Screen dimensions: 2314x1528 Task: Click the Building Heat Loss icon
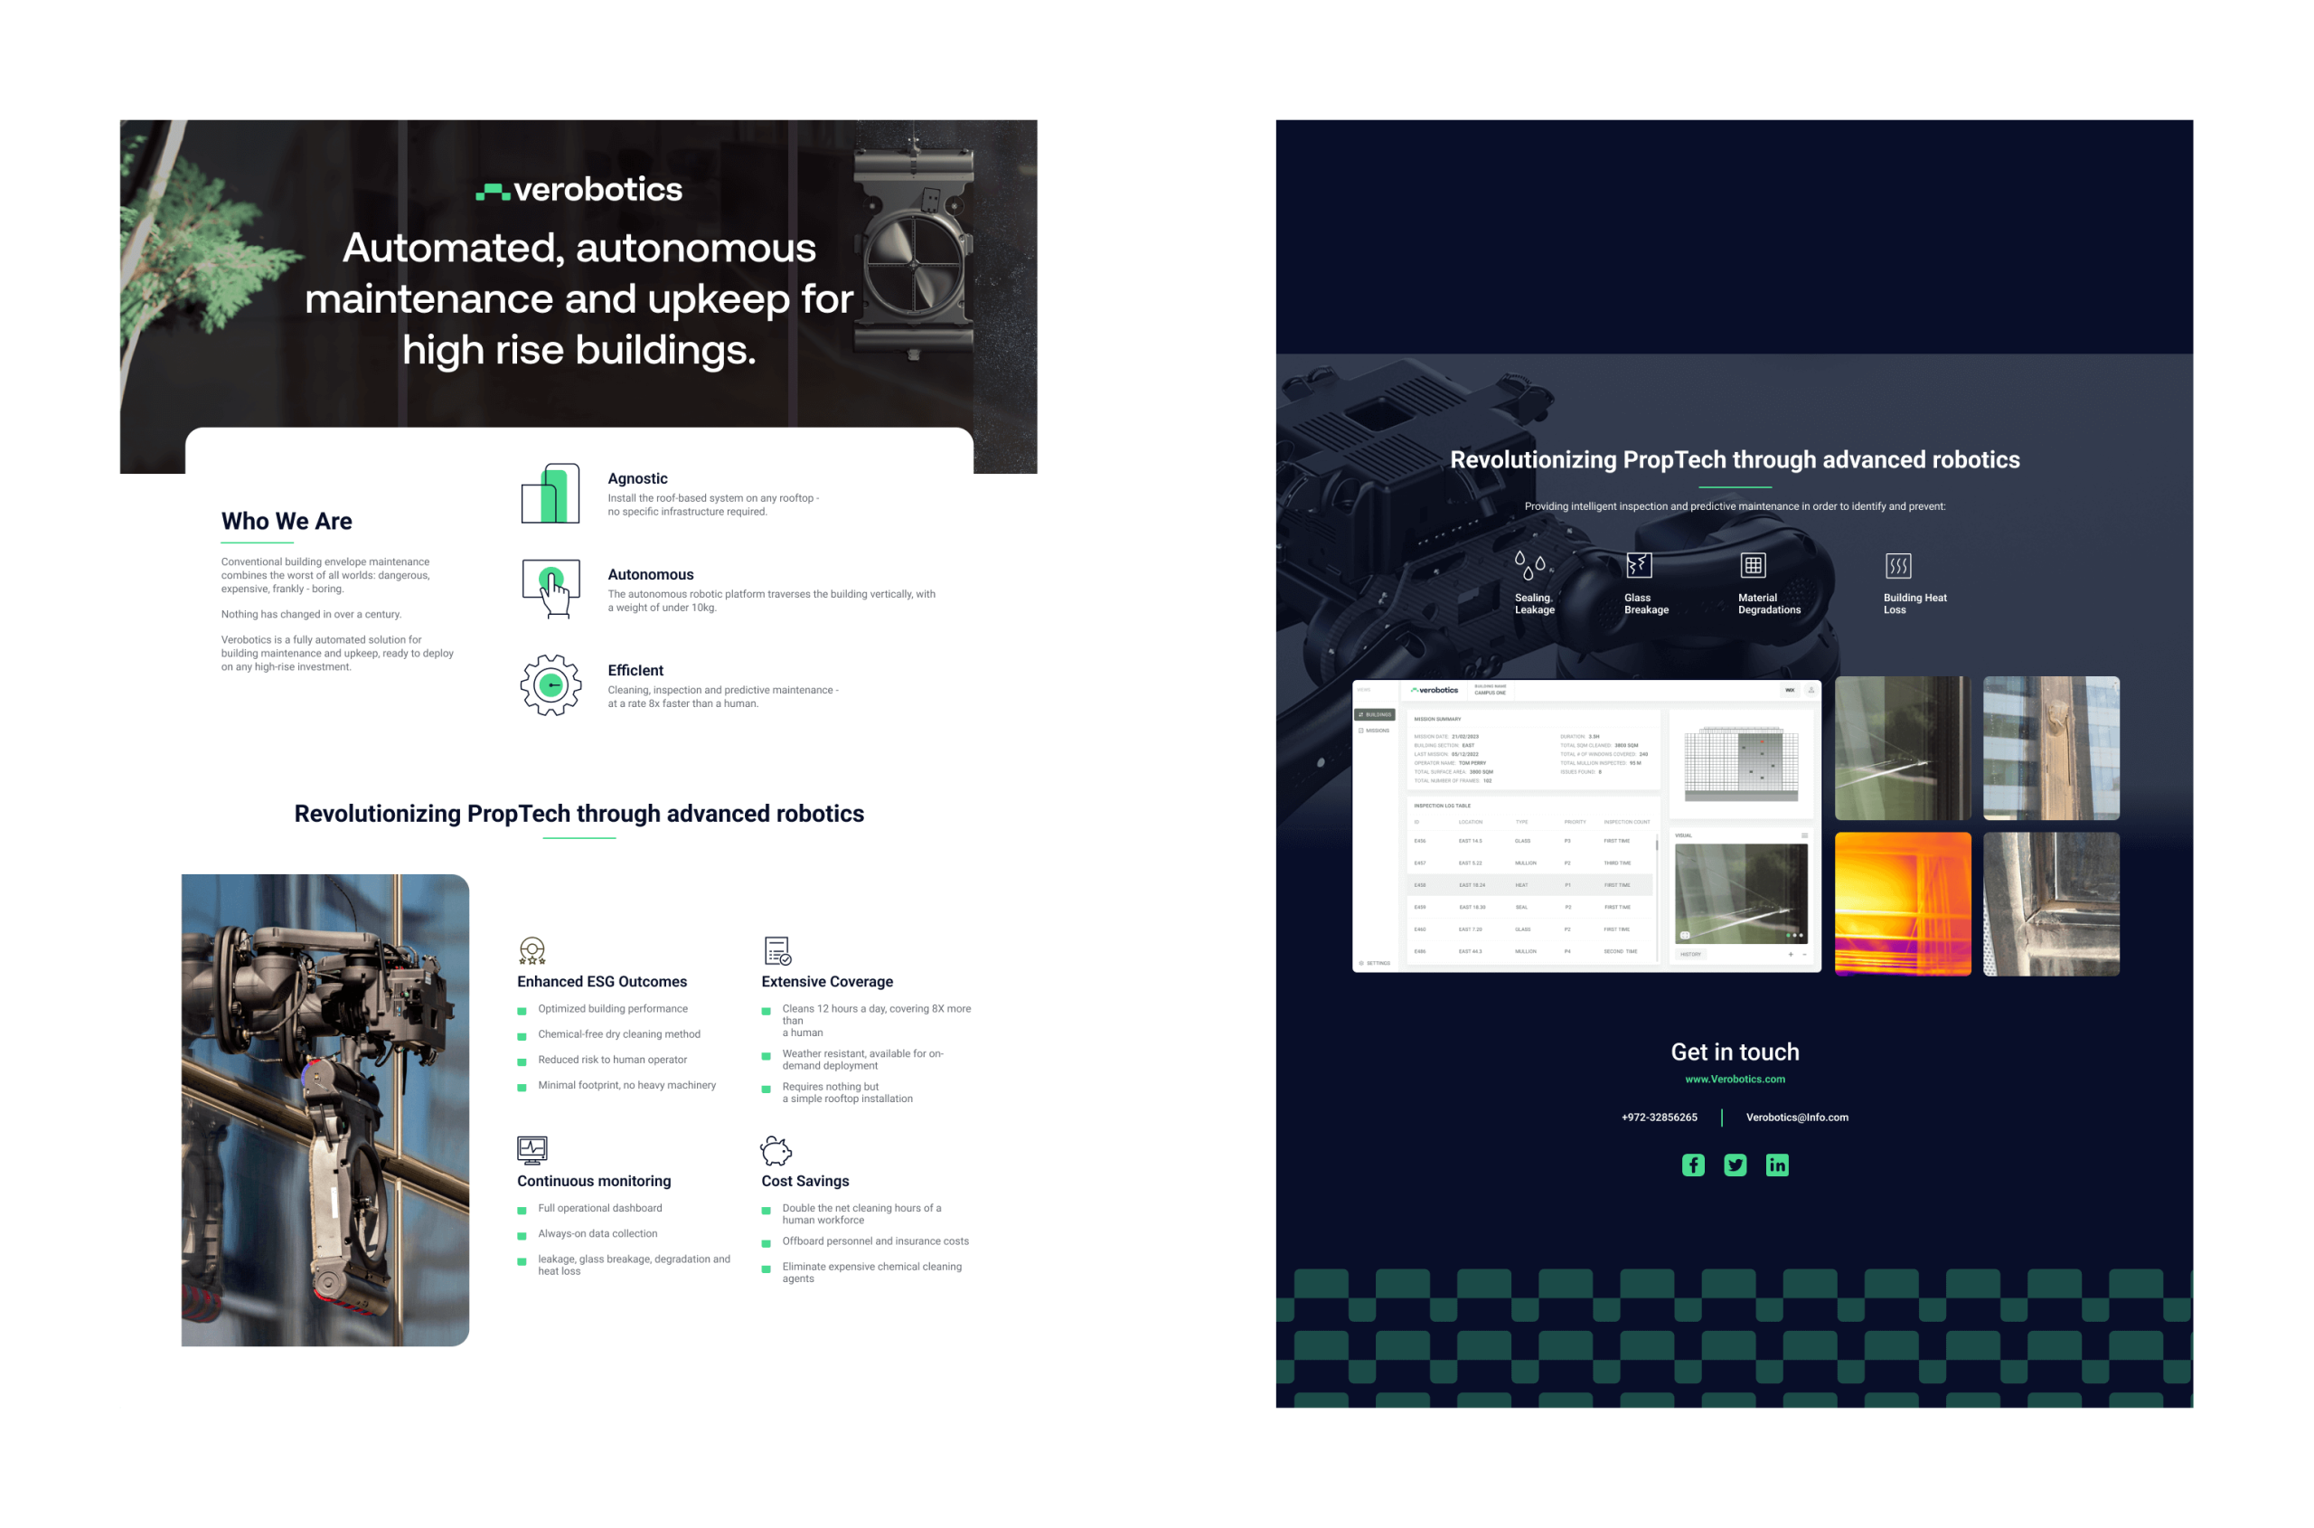pyautogui.click(x=1898, y=565)
